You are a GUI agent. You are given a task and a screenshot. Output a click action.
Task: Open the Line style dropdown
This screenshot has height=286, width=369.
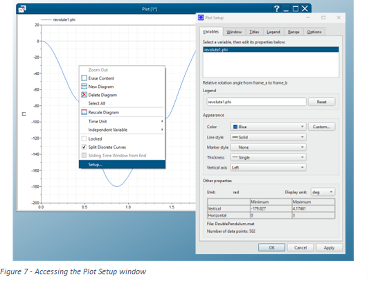(268, 137)
